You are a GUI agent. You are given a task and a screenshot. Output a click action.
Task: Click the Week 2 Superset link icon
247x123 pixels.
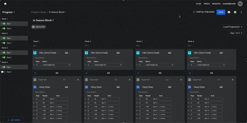[115, 80]
